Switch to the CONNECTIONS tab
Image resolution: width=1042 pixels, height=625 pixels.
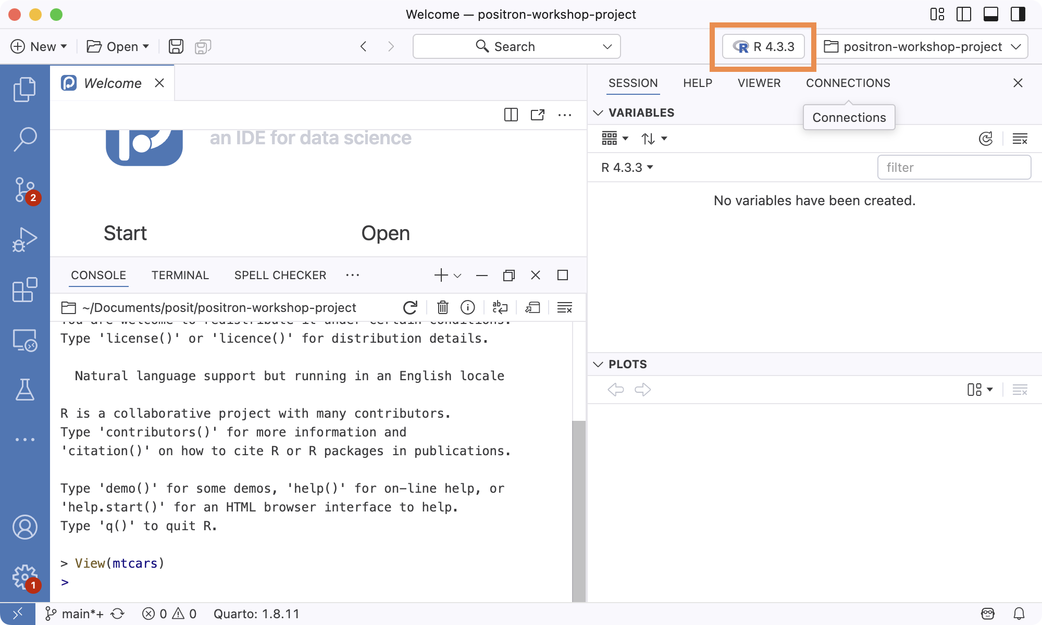pos(848,83)
